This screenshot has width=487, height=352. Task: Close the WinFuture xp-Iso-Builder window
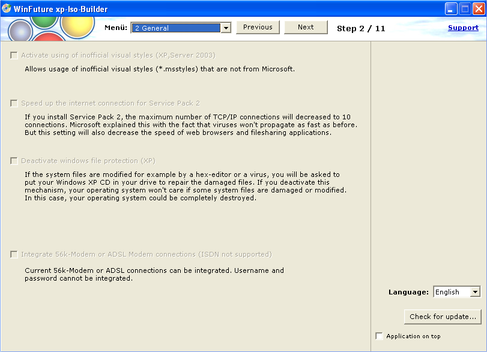[479, 8]
